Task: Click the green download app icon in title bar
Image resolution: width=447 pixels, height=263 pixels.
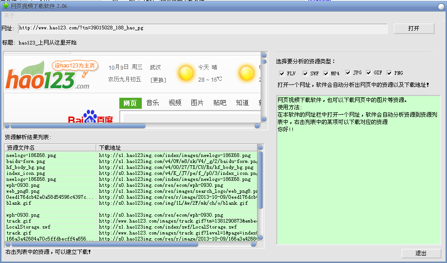Action: (x=6, y=6)
